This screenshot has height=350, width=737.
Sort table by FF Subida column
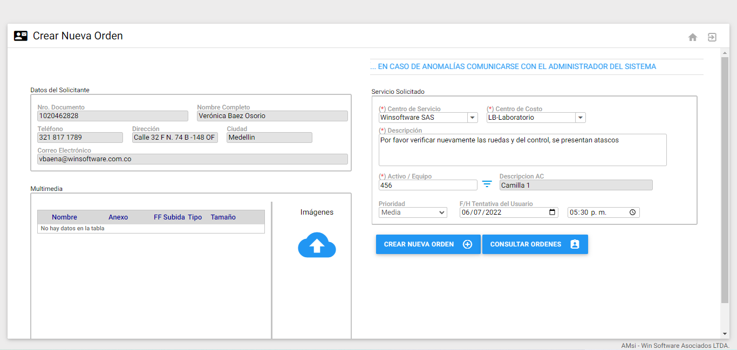[x=169, y=217]
